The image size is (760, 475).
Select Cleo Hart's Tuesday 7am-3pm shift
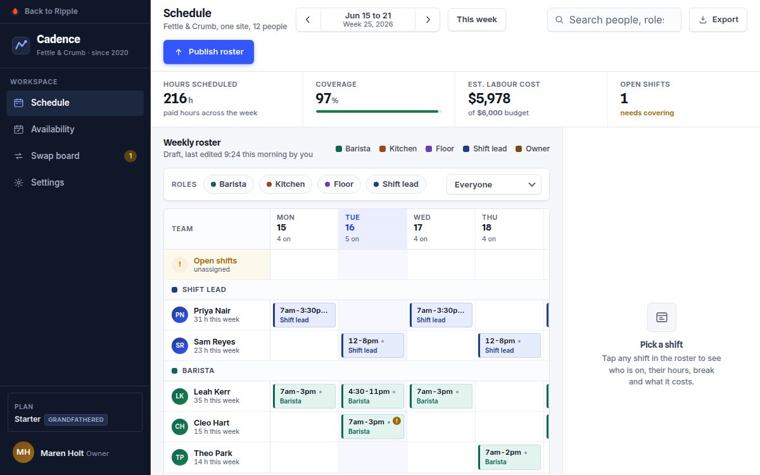372,426
